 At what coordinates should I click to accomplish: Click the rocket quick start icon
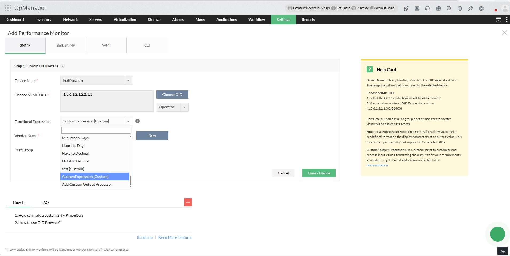pos(406,9)
